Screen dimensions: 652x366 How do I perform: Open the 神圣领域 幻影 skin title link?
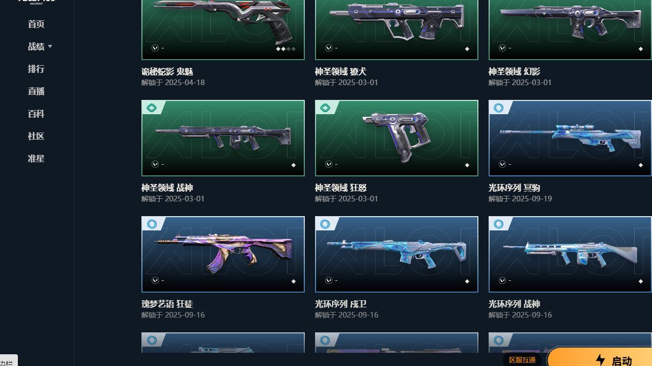point(514,71)
